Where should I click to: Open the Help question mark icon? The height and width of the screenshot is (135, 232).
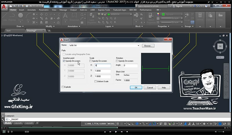point(206,6)
